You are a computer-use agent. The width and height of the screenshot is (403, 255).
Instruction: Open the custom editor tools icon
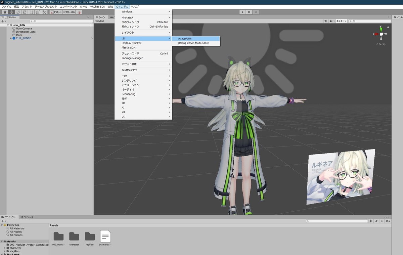(x=44, y=12)
